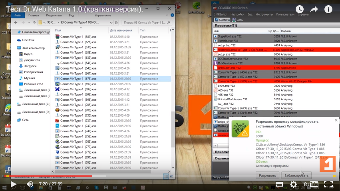This screenshot has height=191, width=340.
Task: Expand the Explorer ribbon chevron
Action: 167,15
